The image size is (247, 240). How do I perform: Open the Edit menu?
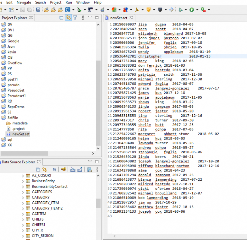click(9, 2)
